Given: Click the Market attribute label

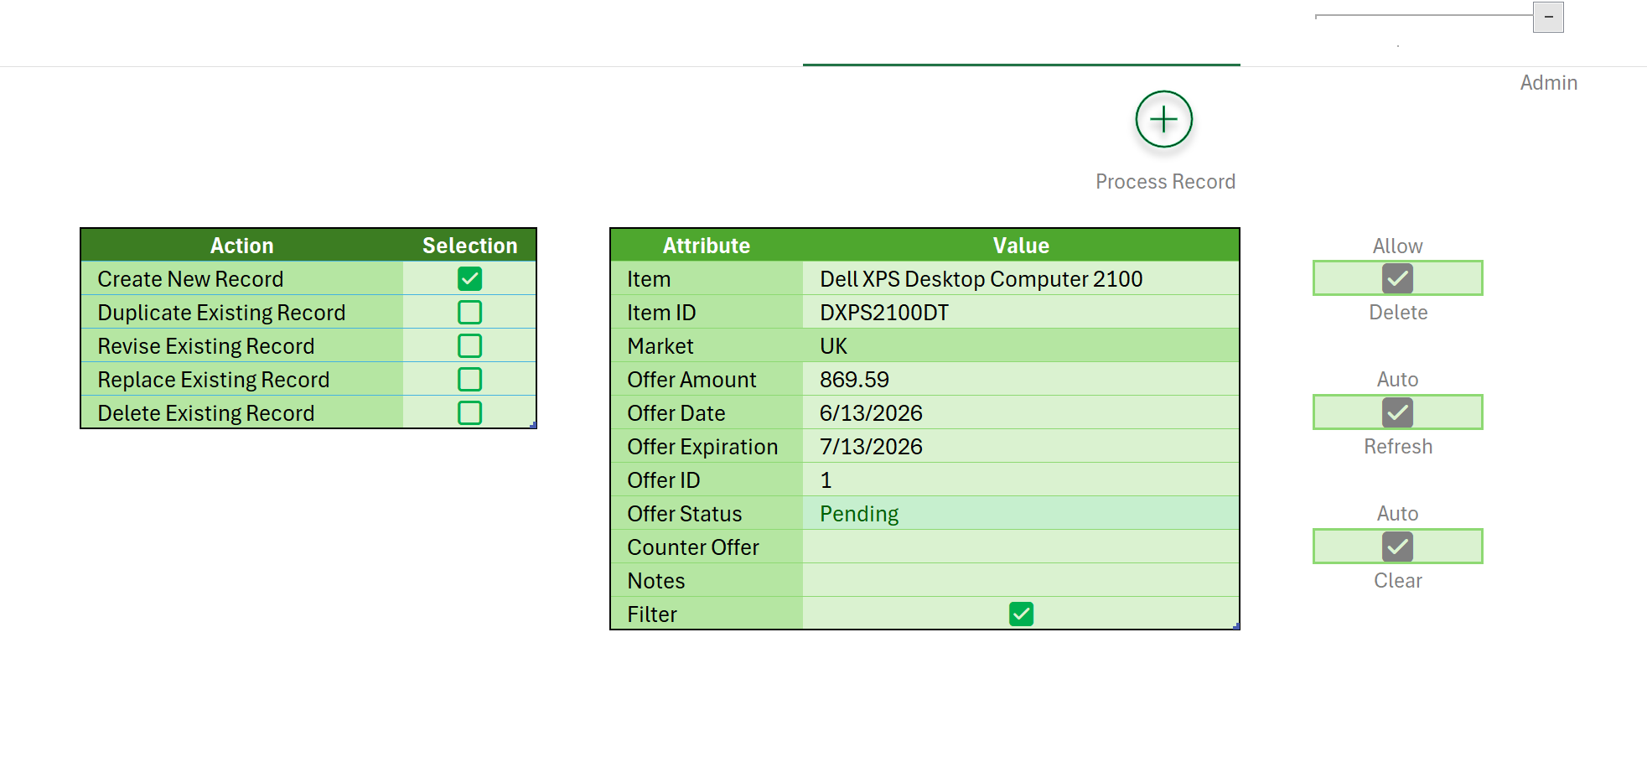Looking at the screenshot, I should (x=660, y=346).
